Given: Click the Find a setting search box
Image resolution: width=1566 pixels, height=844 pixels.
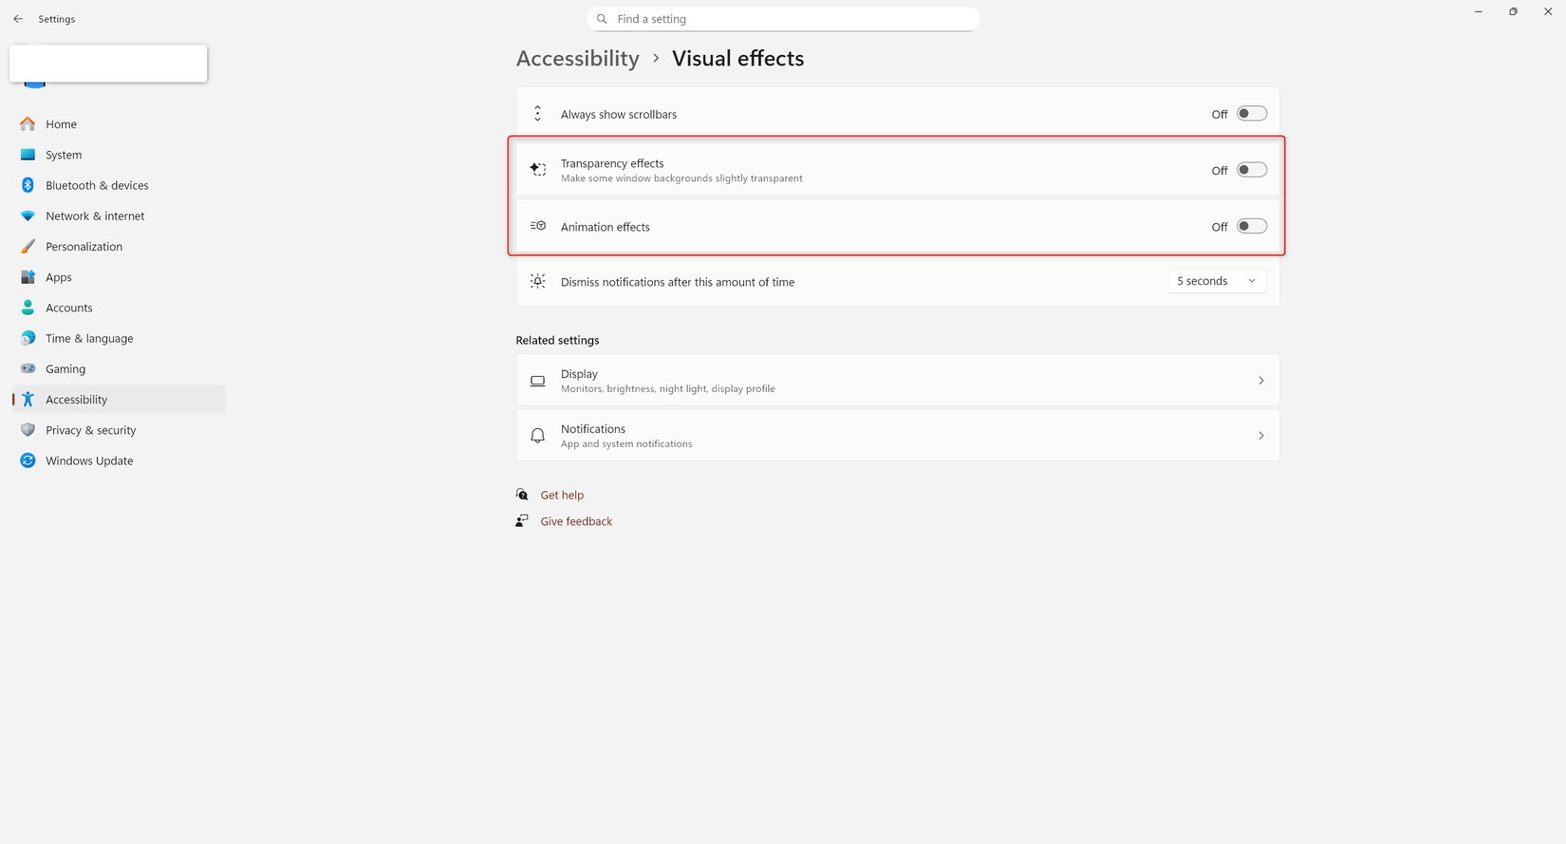Looking at the screenshot, I should pyautogui.click(x=783, y=19).
